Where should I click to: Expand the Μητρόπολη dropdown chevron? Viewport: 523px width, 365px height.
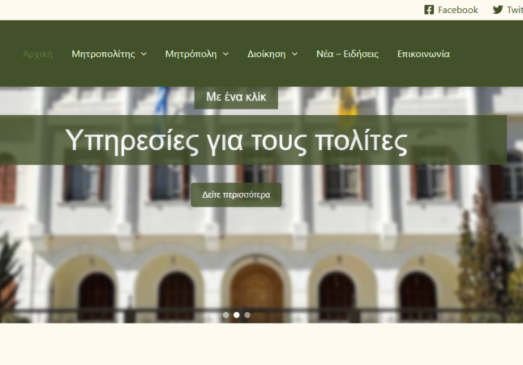[226, 54]
